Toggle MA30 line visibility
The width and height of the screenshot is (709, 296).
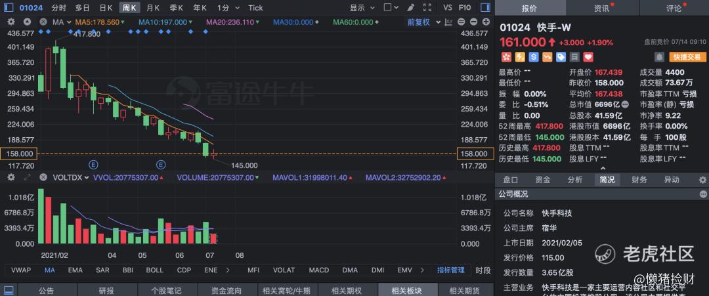[x=295, y=22]
